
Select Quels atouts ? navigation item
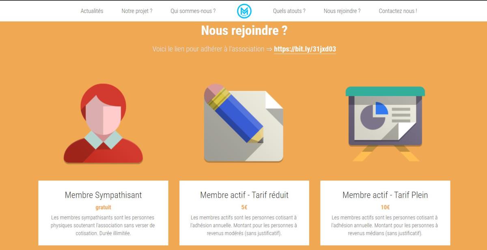[289, 11]
